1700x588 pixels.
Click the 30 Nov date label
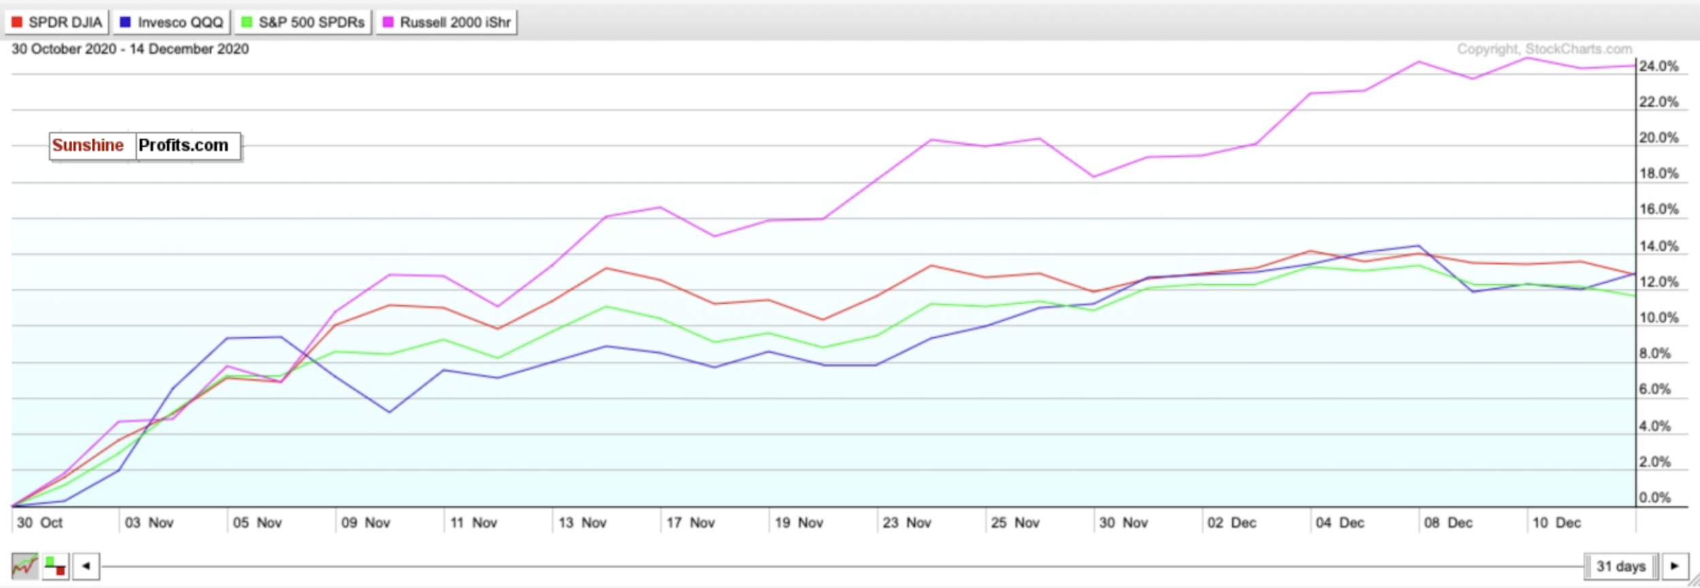click(1123, 523)
